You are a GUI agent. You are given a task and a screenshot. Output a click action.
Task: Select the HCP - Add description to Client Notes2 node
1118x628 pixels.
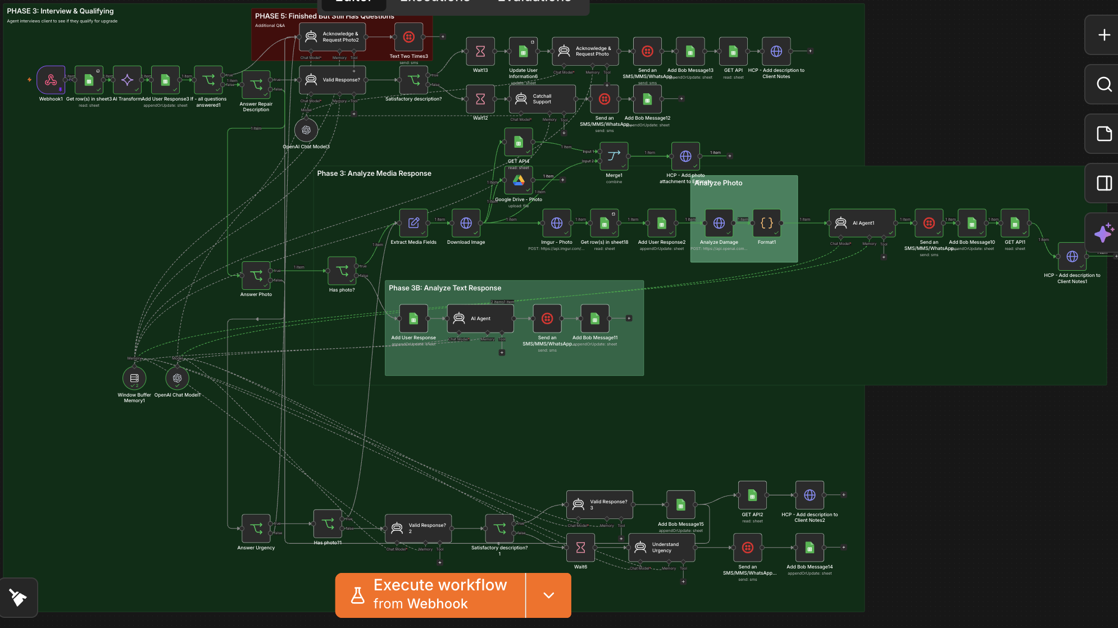810,495
